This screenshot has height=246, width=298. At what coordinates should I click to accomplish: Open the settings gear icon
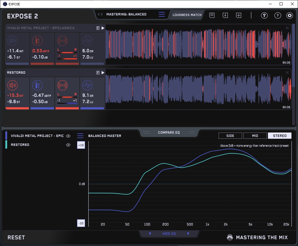[290, 15]
